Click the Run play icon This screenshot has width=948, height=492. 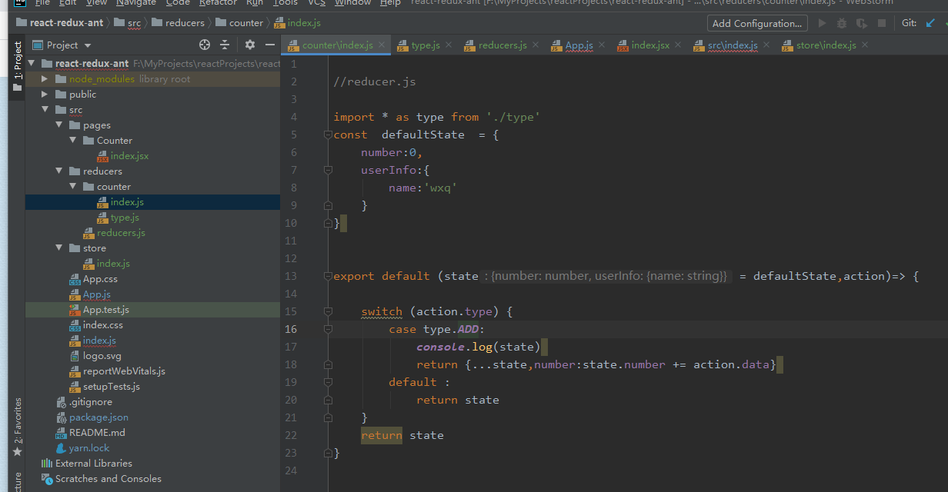coord(822,23)
